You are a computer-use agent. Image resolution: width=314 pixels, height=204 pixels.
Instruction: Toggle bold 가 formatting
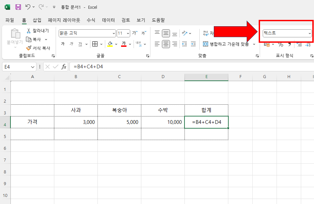63,44
